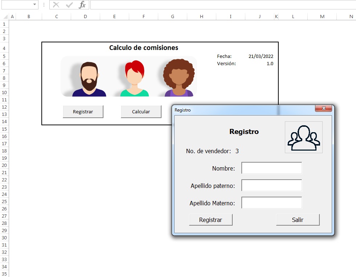
Task: Click the Insert Function fx icon
Action: [x=82, y=5]
